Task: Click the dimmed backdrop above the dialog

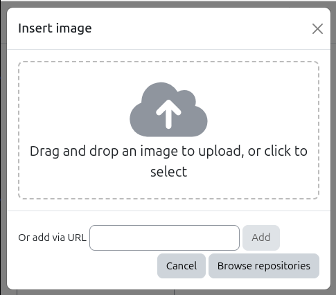Action: (x=168, y=3)
